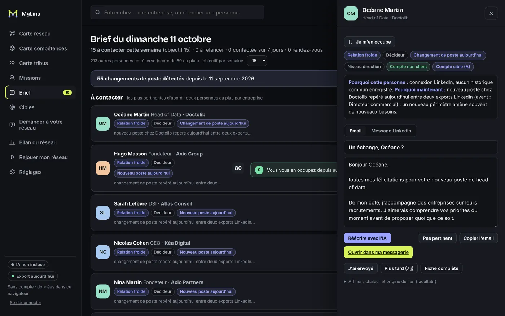Click Ouvrir dans ma messagerie
Screen dimensions: 505x316
point(378,252)
